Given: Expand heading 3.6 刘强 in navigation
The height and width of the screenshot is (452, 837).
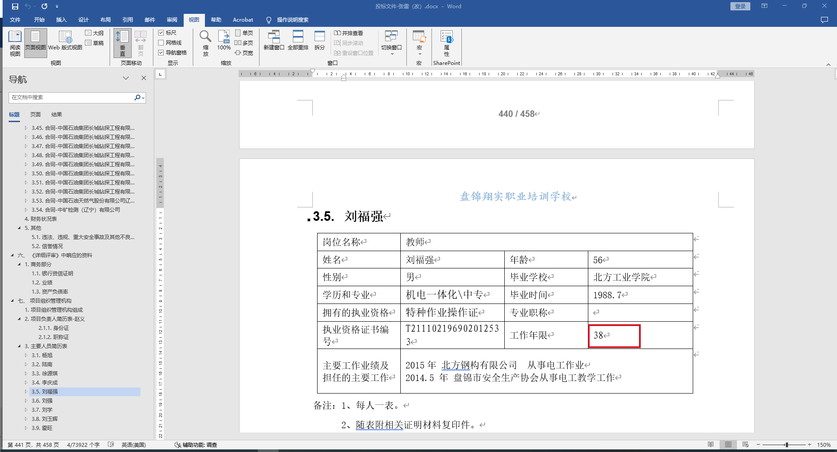Looking at the screenshot, I should pos(26,401).
